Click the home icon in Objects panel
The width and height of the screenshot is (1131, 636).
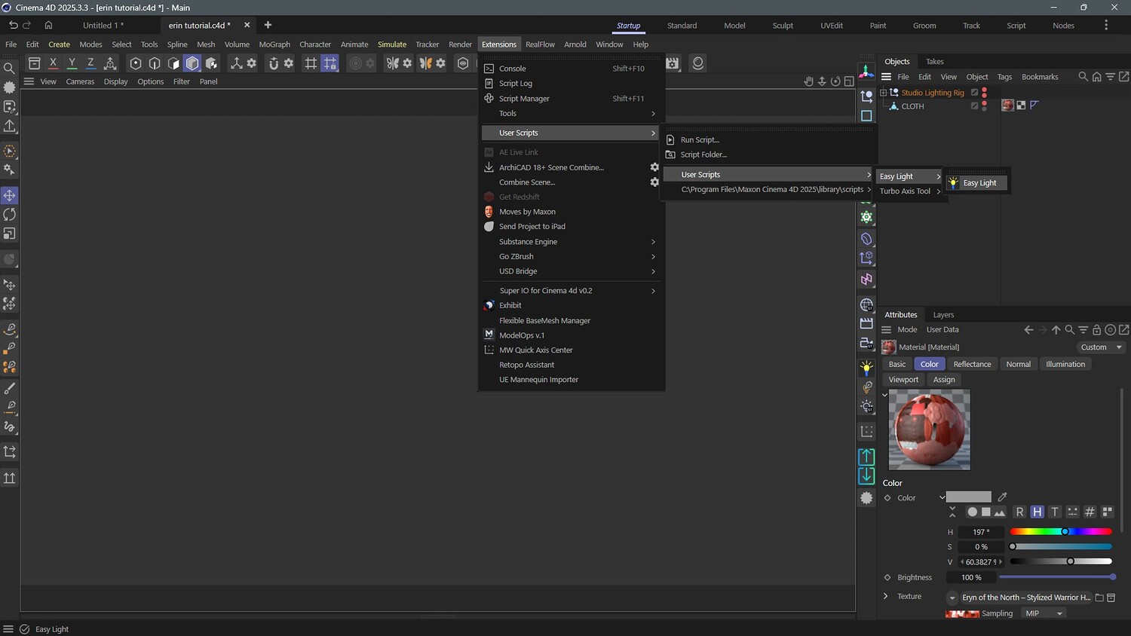pos(1097,77)
